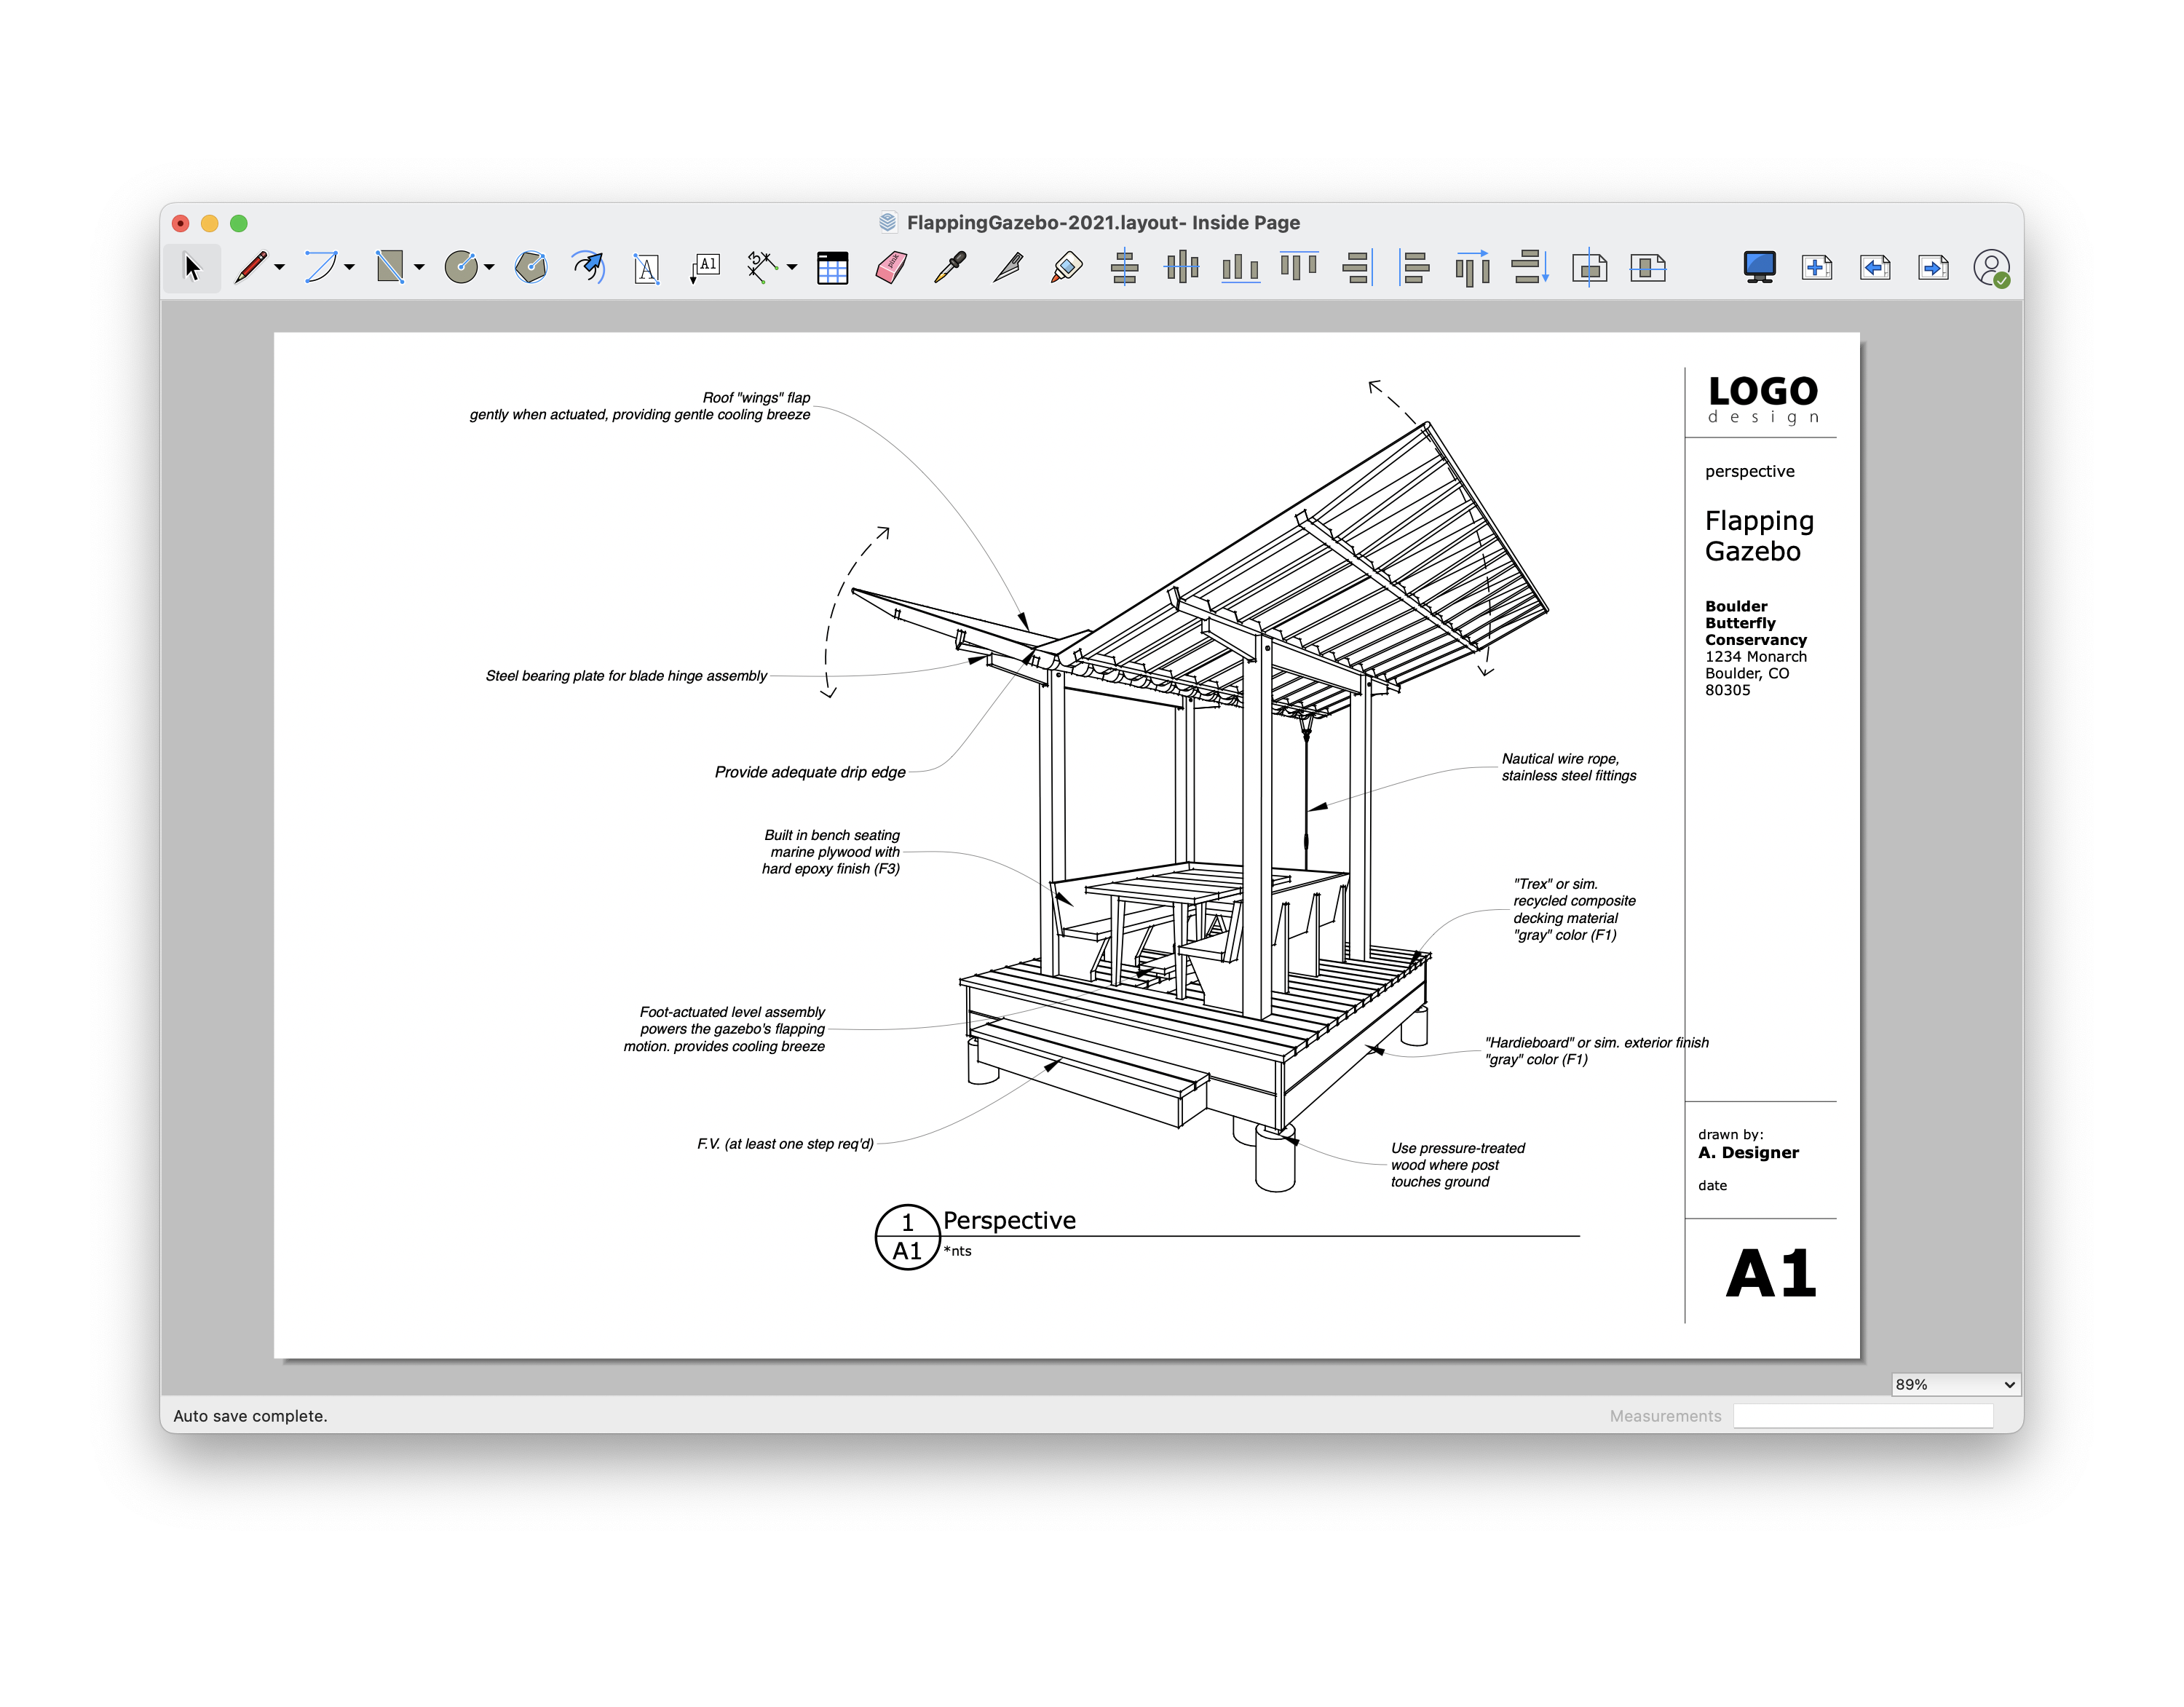Screen dimensions: 2184x1707
Task: Align selected items to right
Action: coord(1357,267)
